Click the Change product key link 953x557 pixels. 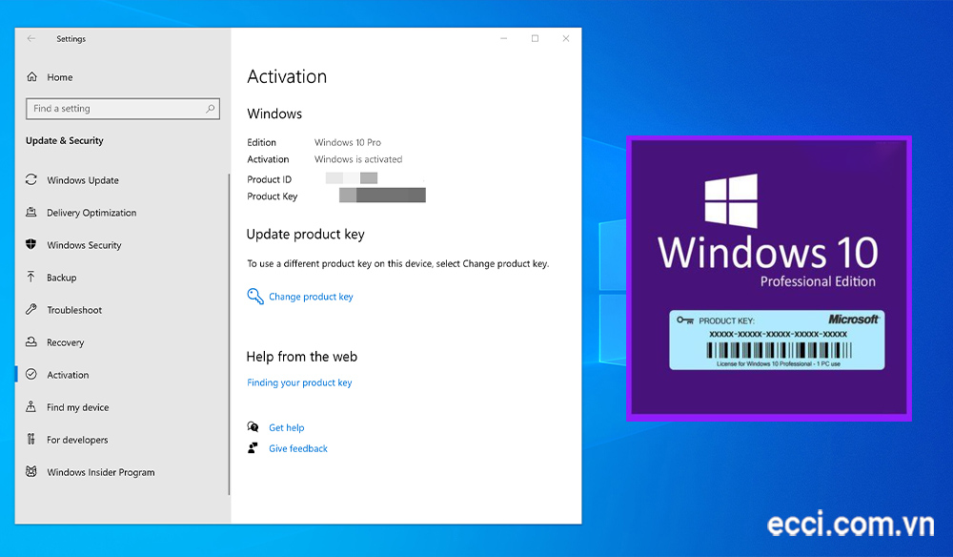coord(309,297)
